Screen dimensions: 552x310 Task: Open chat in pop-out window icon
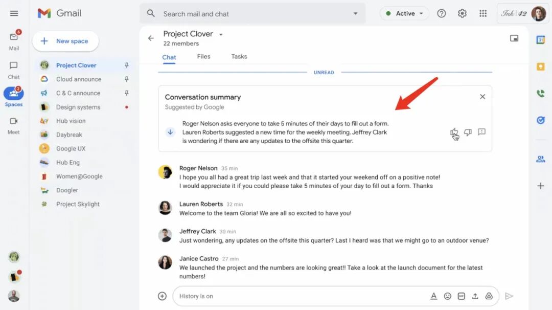(x=514, y=38)
